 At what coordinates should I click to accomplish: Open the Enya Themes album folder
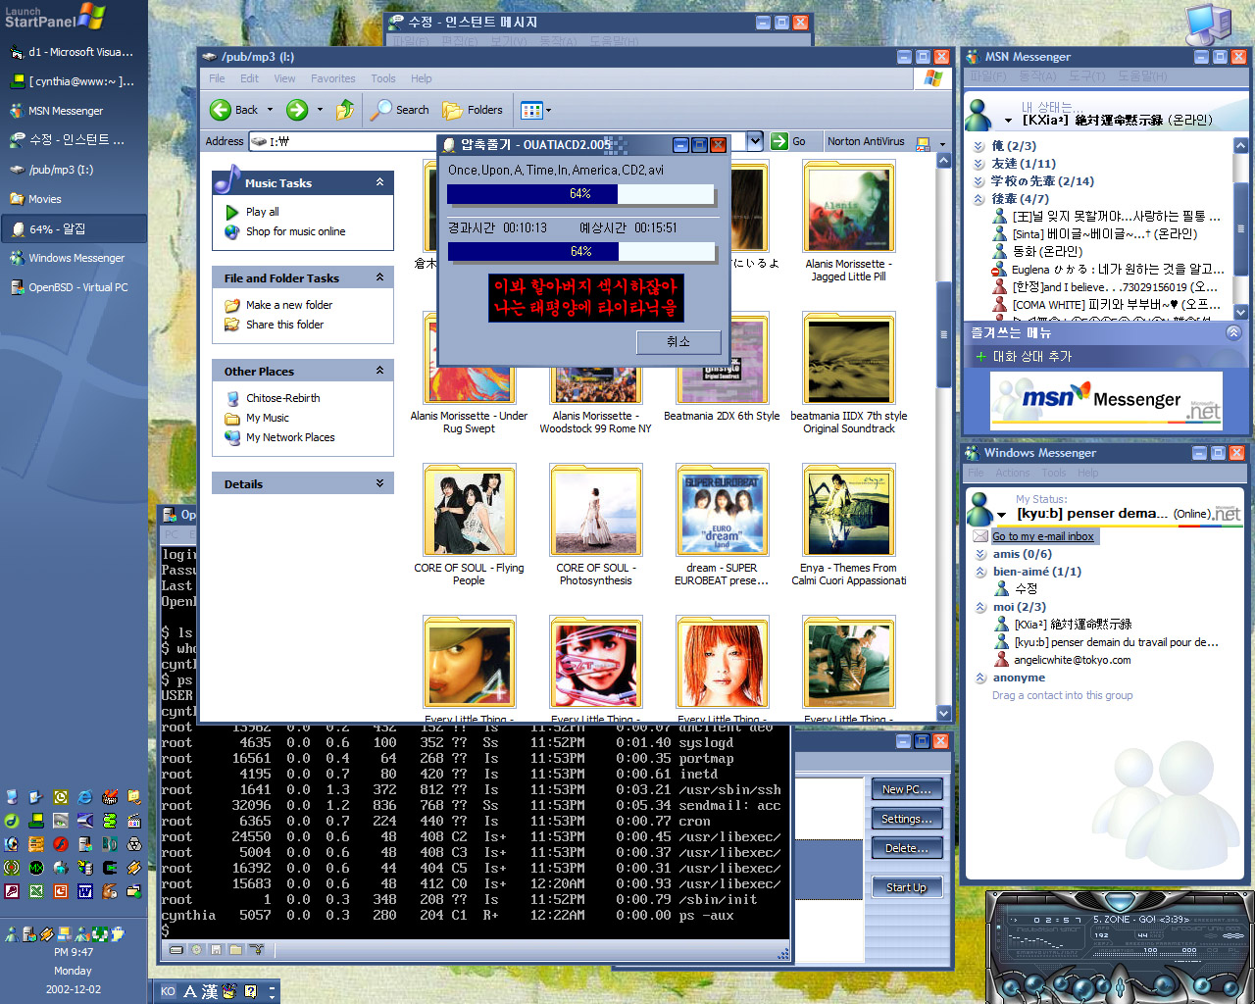point(848,512)
